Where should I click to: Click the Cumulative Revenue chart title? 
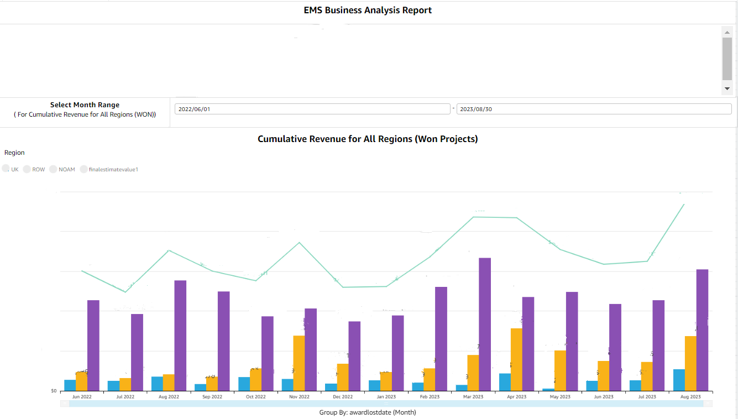click(369, 139)
